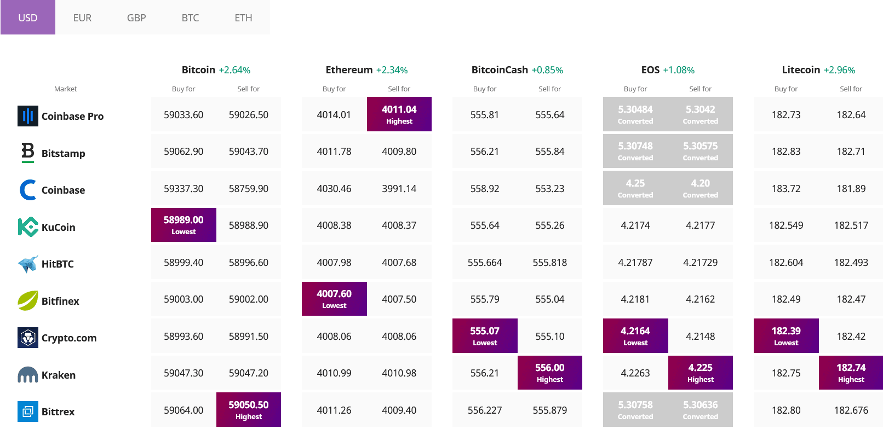Click Crypto.com's lowest BitcoinCash buy 555.07

(x=485, y=335)
